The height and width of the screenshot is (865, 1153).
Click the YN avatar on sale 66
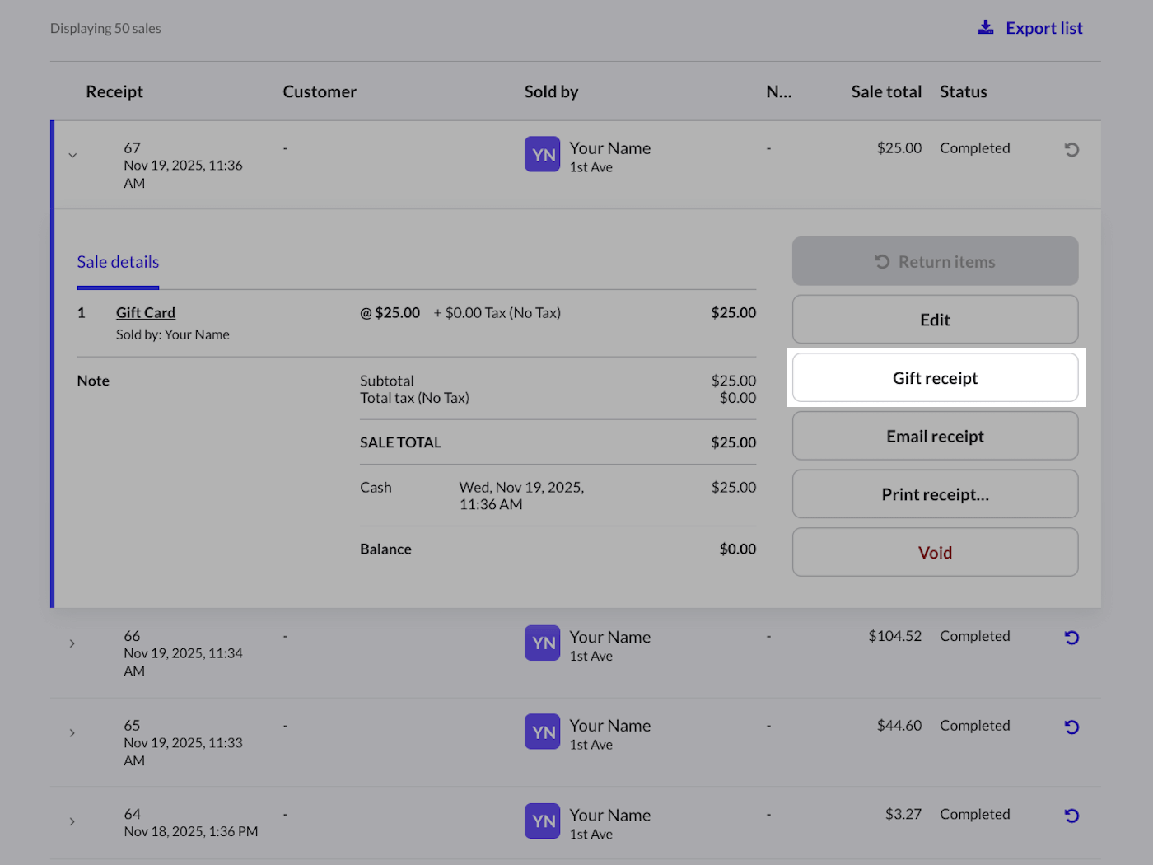[x=542, y=643]
